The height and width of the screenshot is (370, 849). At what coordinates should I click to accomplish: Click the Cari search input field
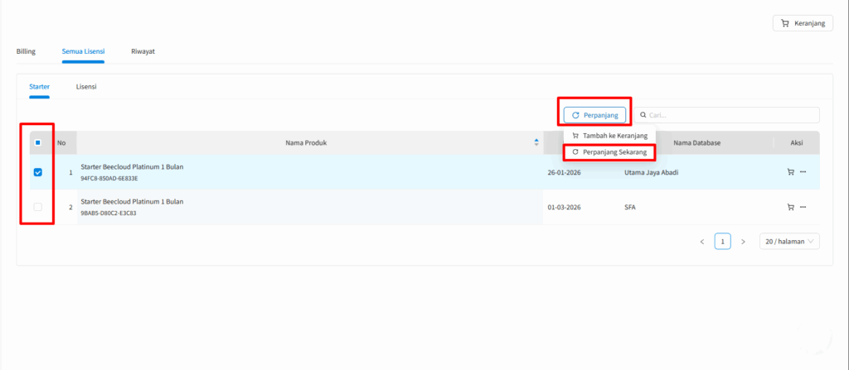[x=730, y=115]
